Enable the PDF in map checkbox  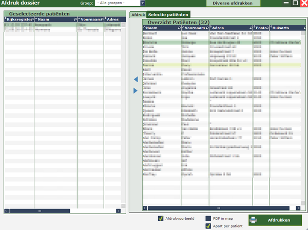click(208, 218)
